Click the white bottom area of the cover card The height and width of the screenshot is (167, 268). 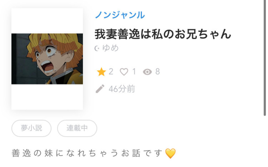pyautogui.click(x=47, y=97)
